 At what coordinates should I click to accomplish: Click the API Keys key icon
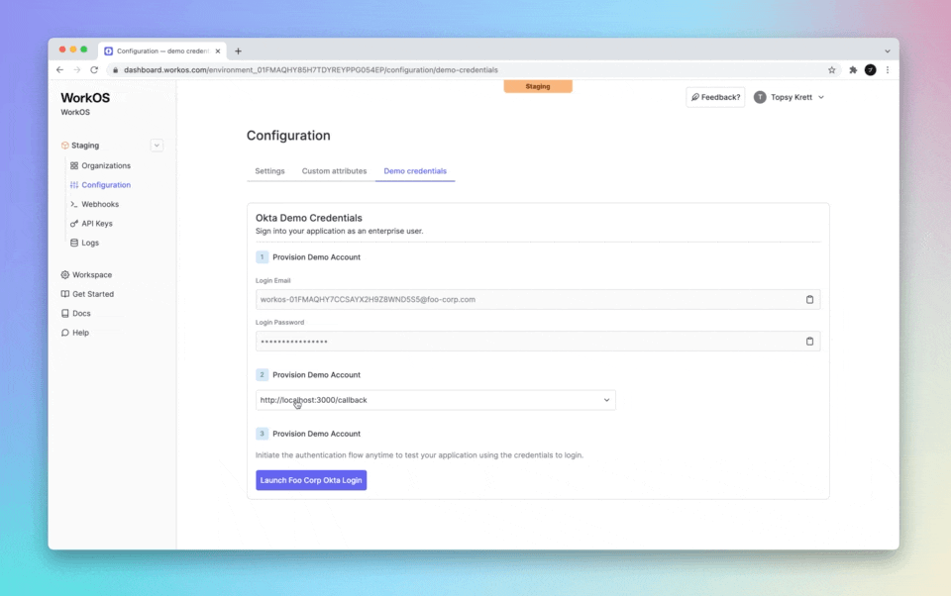[x=74, y=223]
